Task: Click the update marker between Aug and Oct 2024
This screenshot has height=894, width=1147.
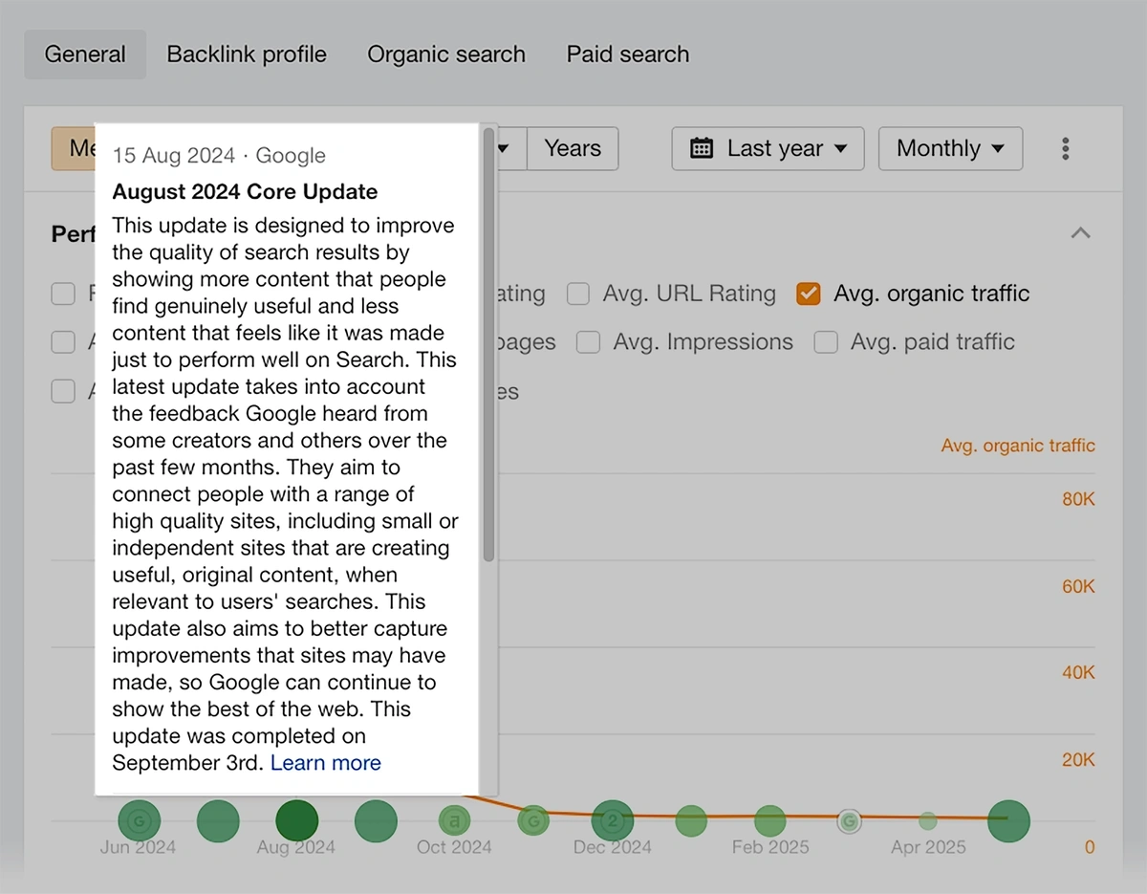Action: (376, 820)
